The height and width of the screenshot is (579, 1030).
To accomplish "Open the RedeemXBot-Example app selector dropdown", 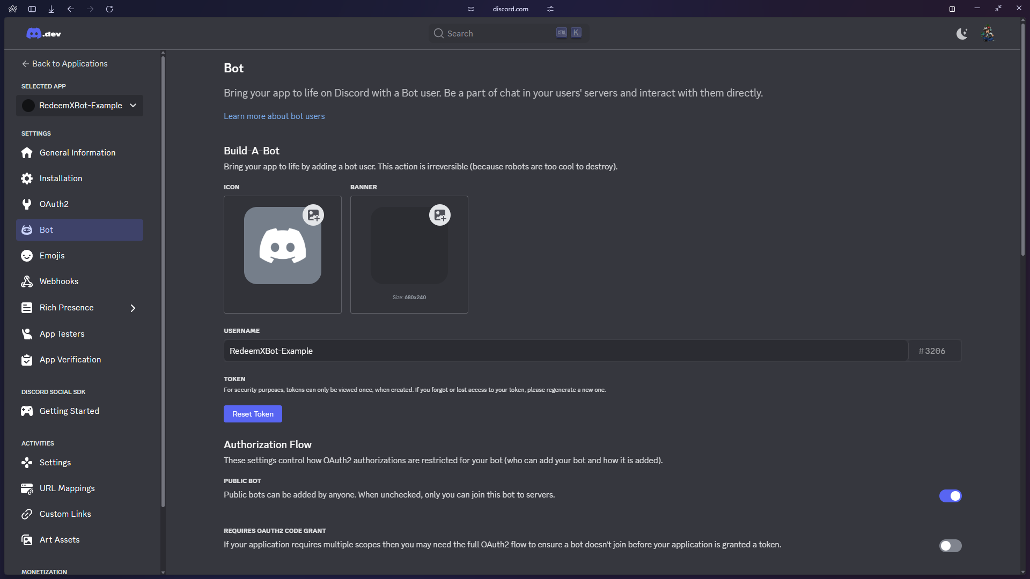I will 79,106.
